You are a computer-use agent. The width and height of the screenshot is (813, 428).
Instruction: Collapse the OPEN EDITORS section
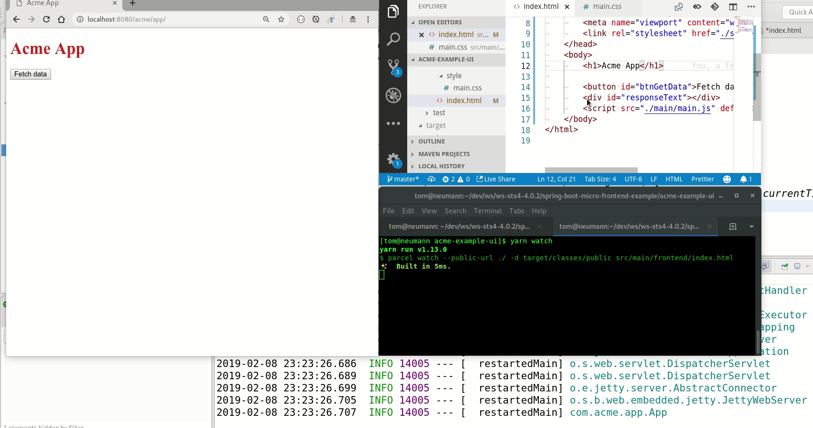click(x=440, y=23)
